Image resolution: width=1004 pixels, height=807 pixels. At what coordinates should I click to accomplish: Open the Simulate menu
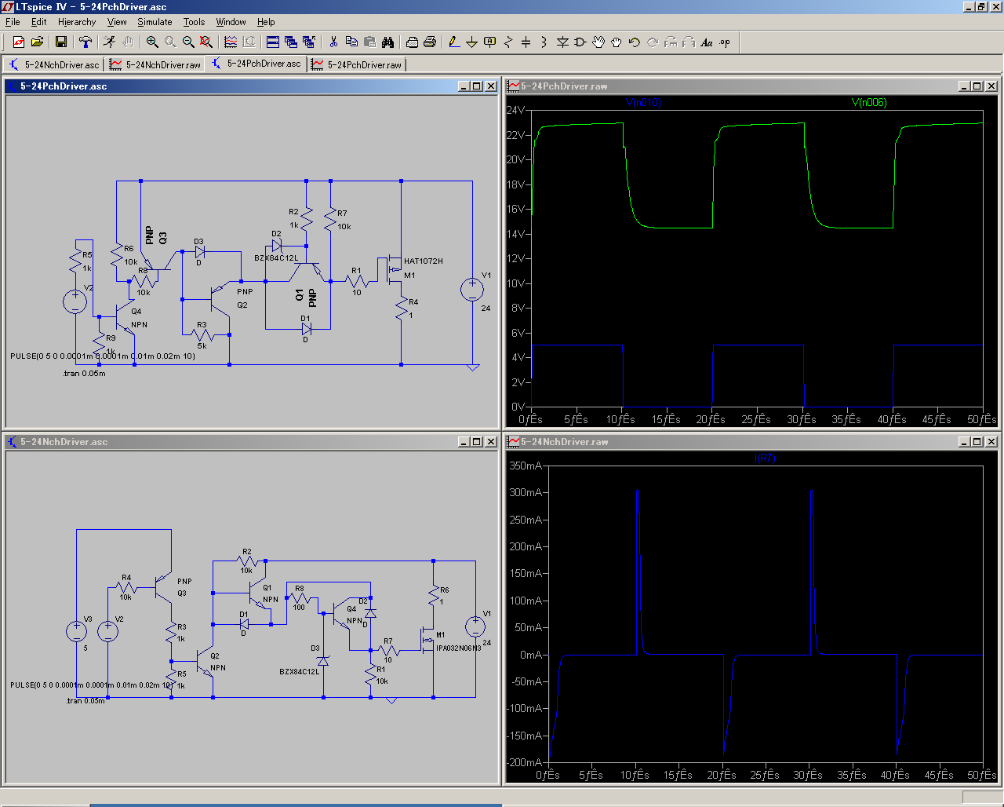(155, 22)
